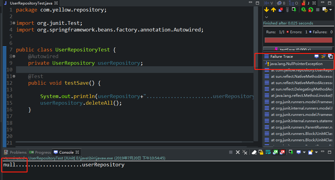Jump to the previous failed test
335x180 pixels.
(x=273, y=10)
